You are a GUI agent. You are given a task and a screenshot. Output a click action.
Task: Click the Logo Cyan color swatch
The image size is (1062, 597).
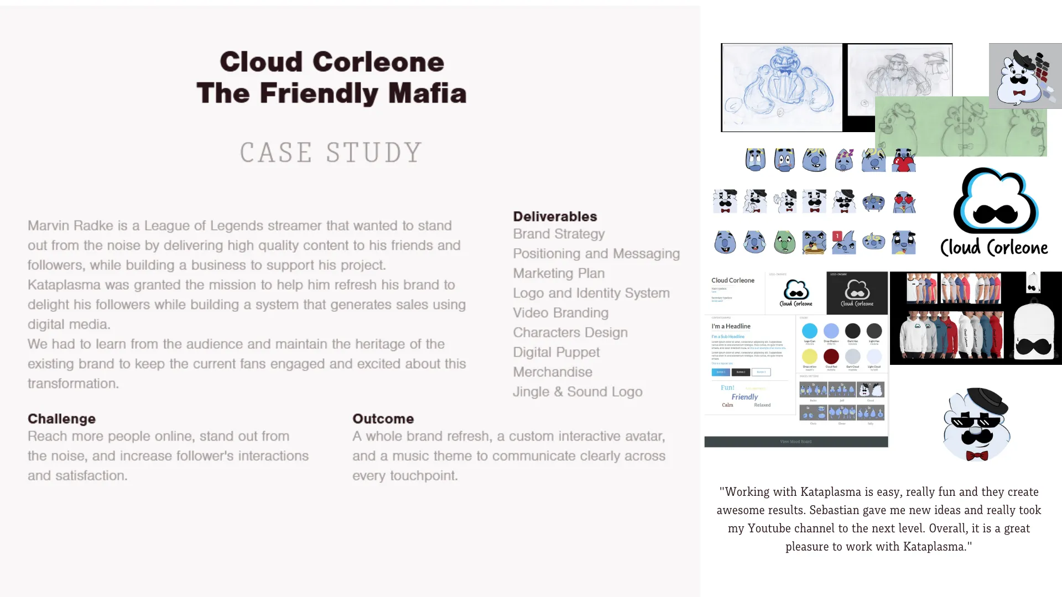810,331
